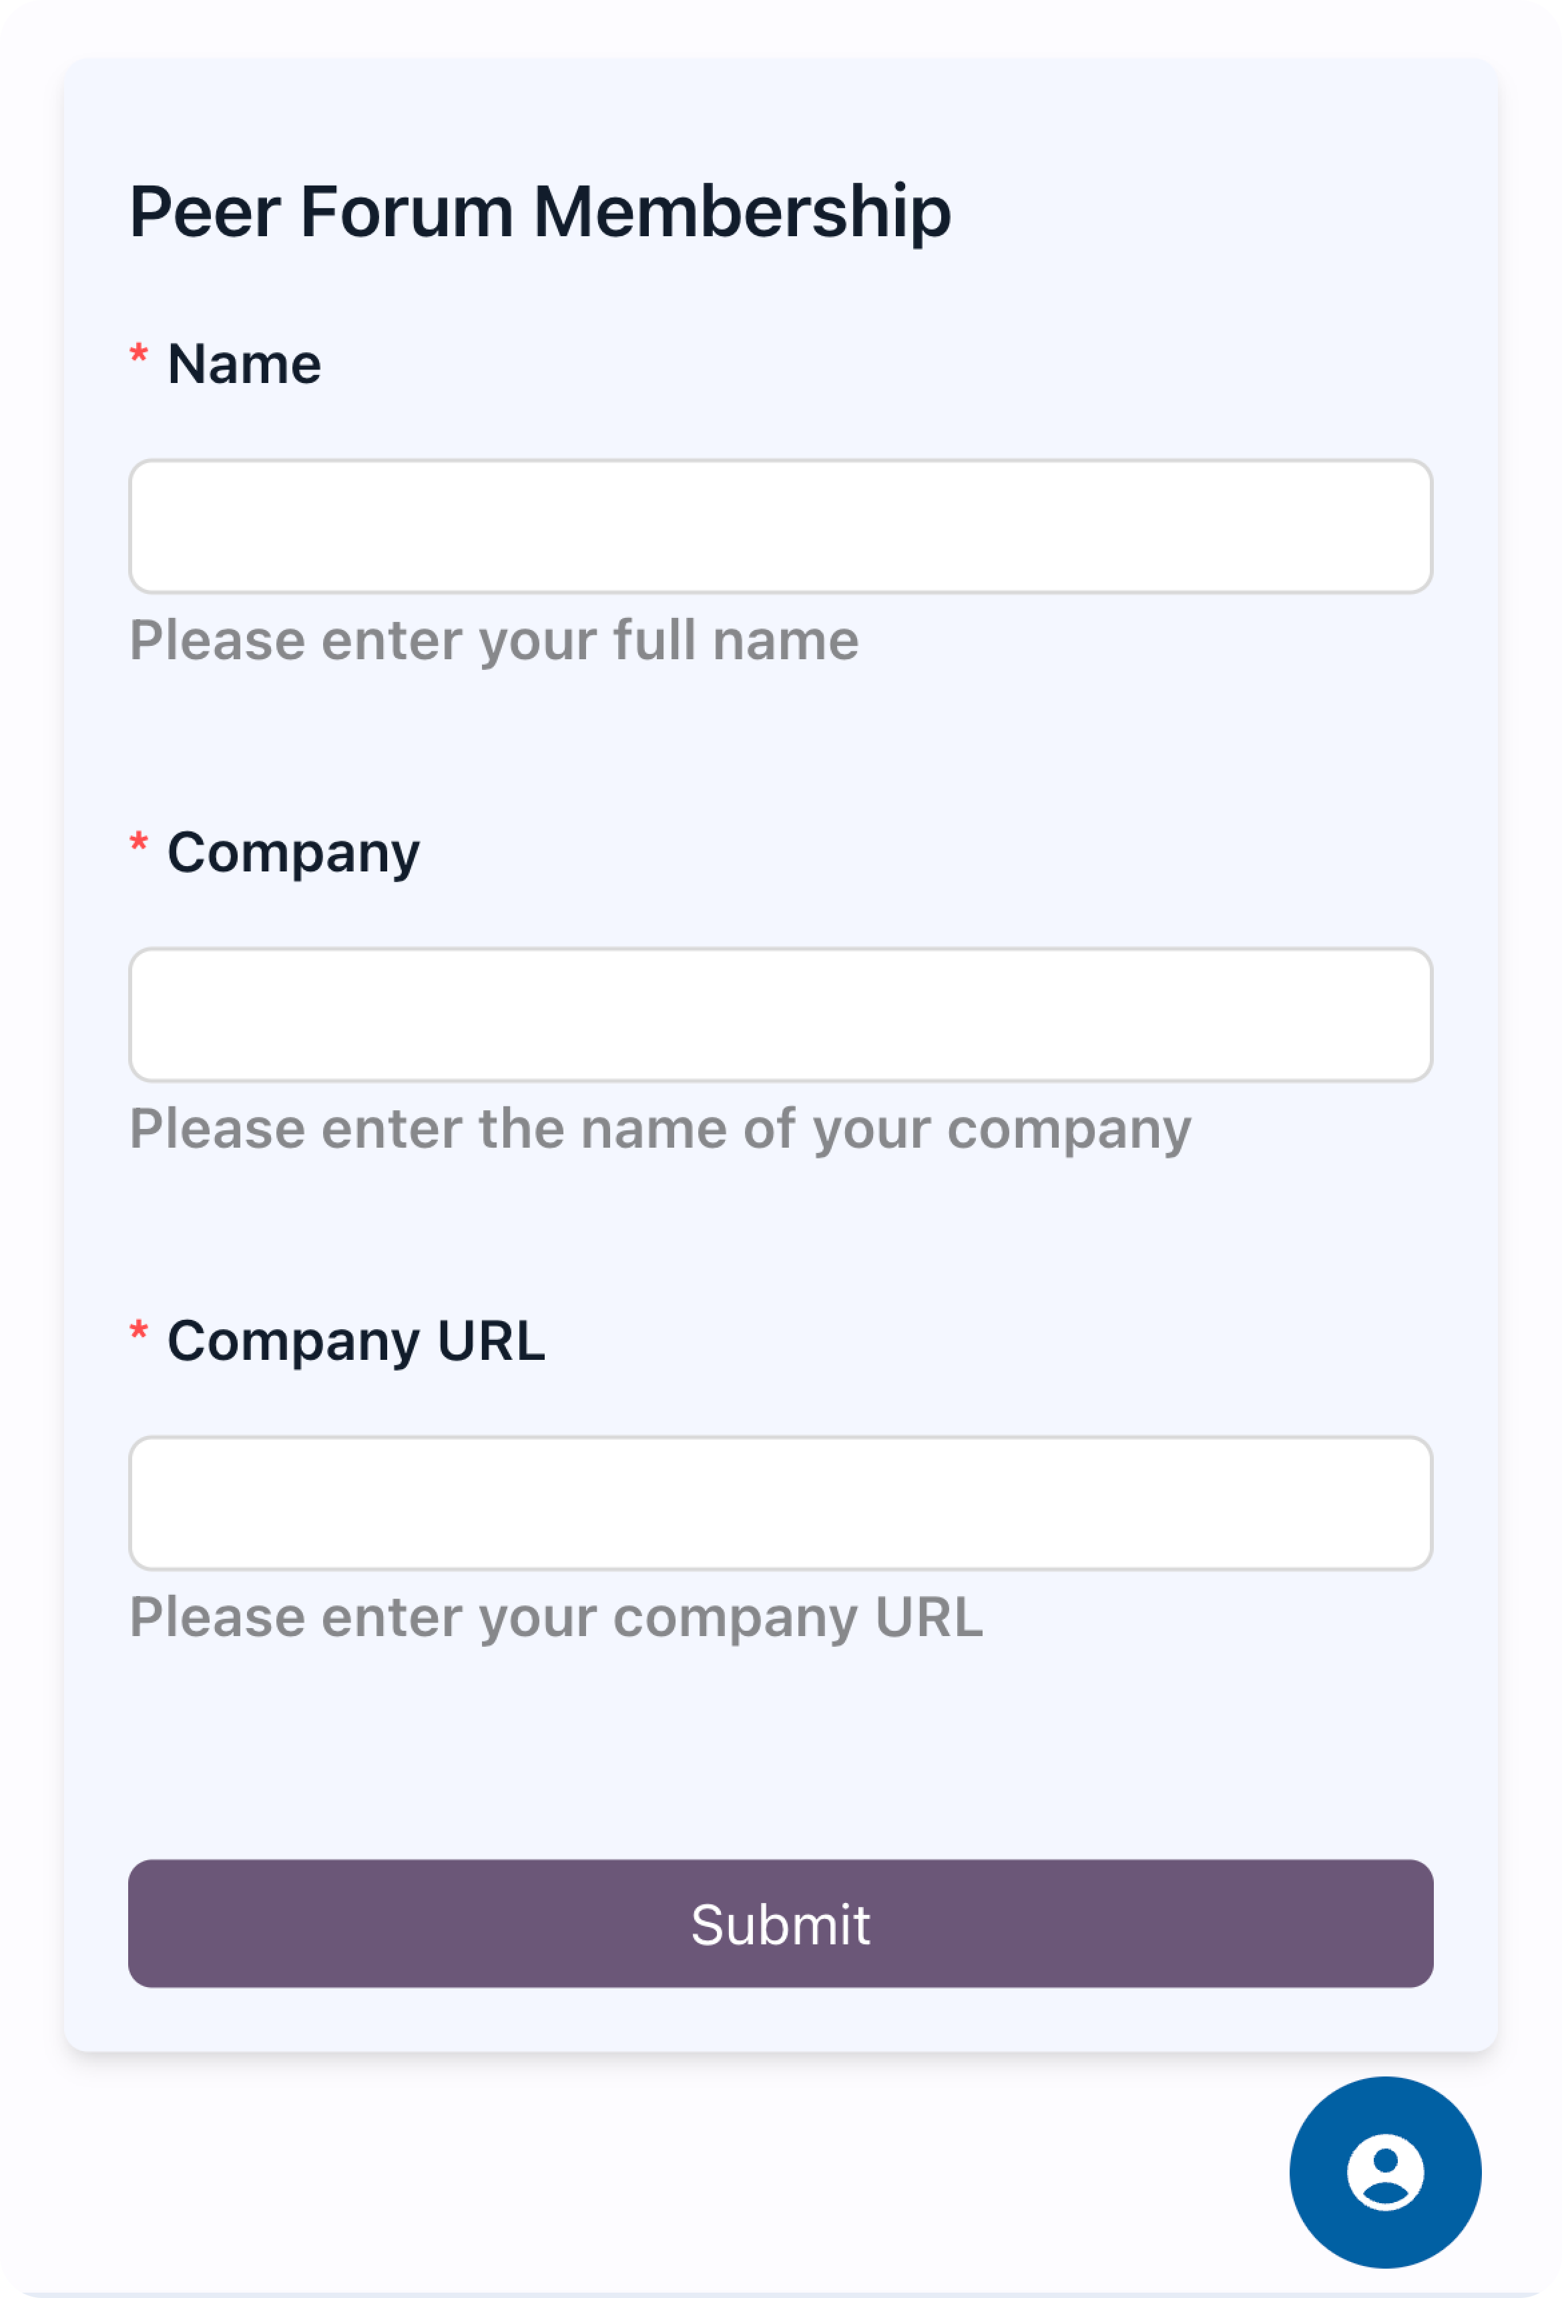Click the 'Please enter your full name' hint
Viewport: 1562px width, 2298px height.
(495, 640)
